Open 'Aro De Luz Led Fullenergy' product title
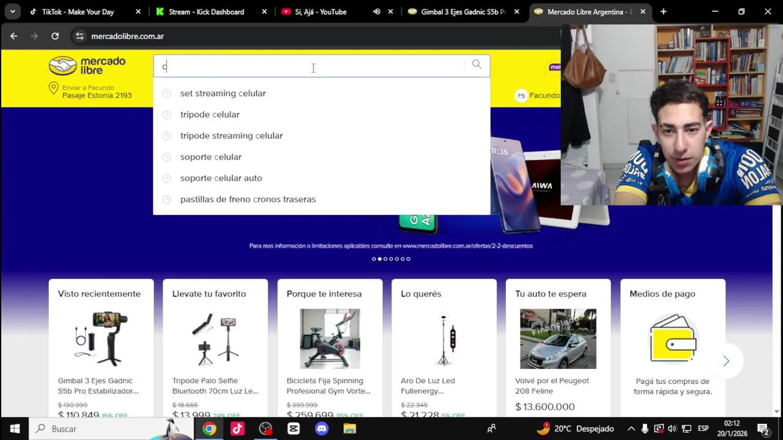This screenshot has height=440, width=783. point(428,386)
